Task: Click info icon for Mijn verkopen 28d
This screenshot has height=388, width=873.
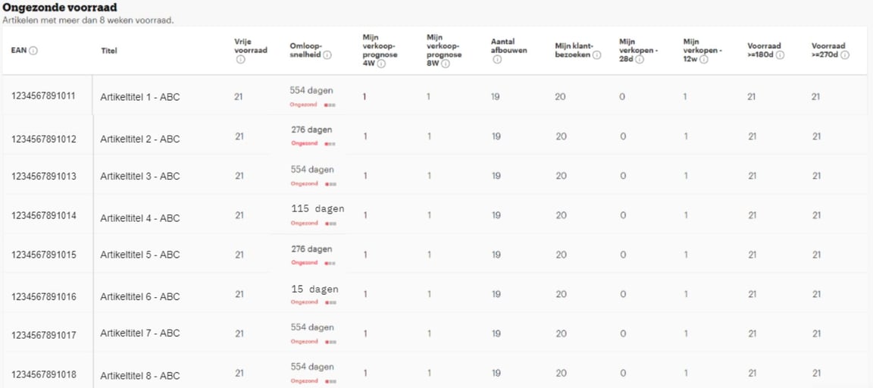Action: pyautogui.click(x=640, y=60)
